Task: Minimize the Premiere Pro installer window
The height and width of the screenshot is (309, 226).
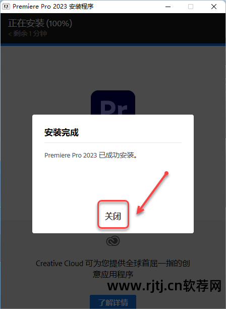Action: click(x=168, y=7)
